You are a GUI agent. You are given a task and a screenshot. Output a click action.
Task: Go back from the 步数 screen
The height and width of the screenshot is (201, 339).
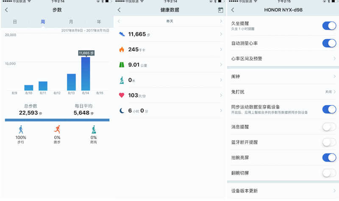tap(6, 10)
